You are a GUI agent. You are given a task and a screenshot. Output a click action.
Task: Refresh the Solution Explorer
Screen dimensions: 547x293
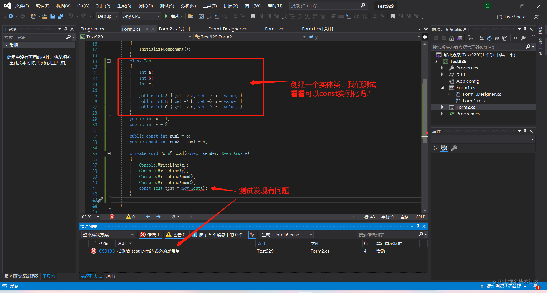489,38
